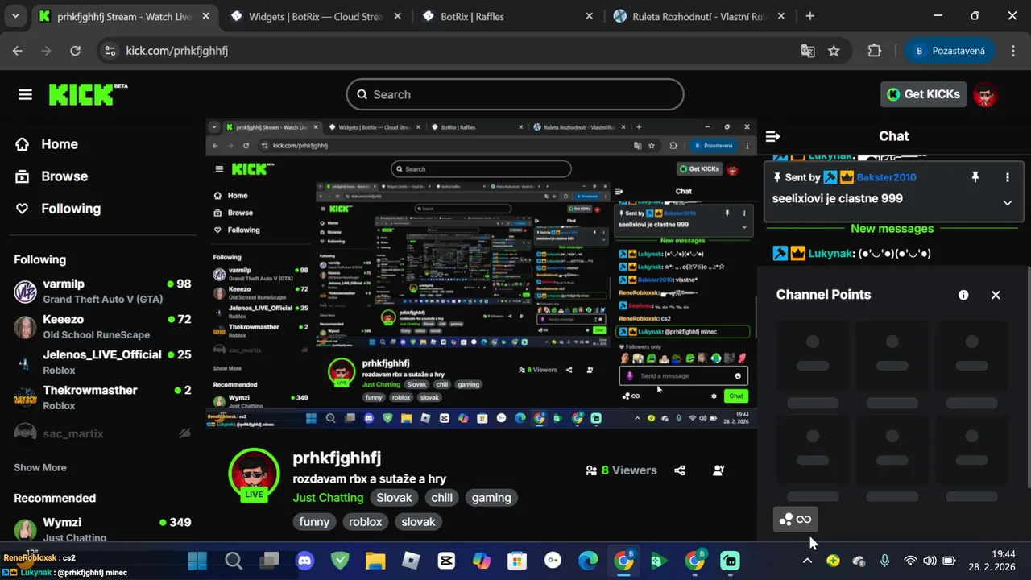This screenshot has width=1031, height=580.
Task: Open the Kick sidebar hamburger menu
Action: click(x=25, y=94)
